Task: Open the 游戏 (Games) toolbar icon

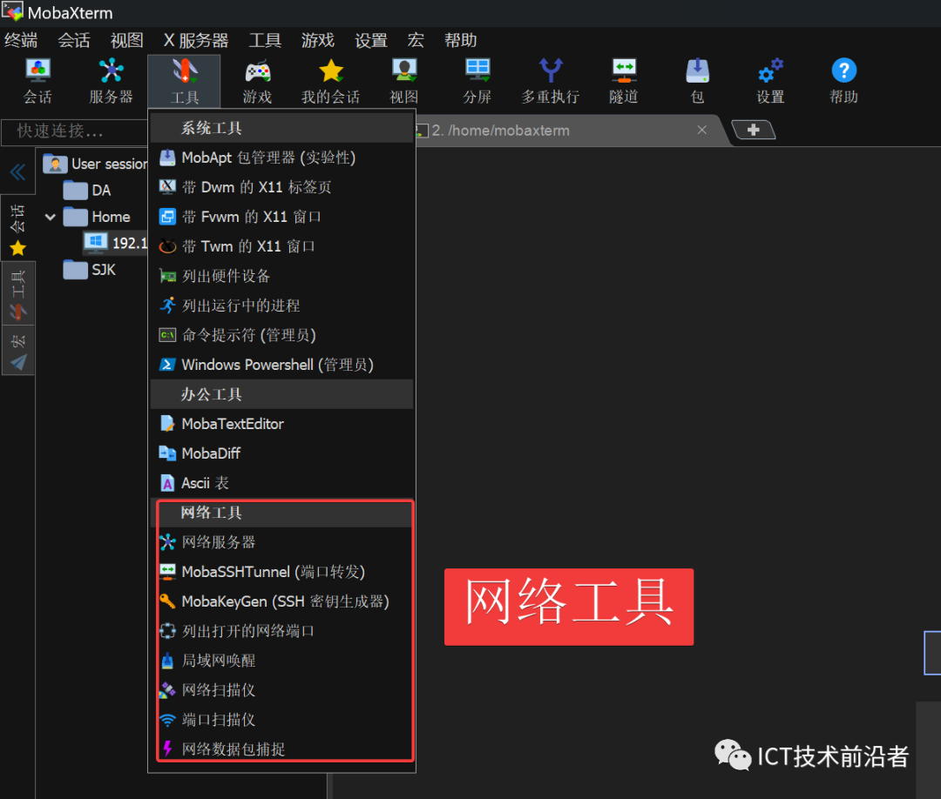Action: [x=257, y=82]
